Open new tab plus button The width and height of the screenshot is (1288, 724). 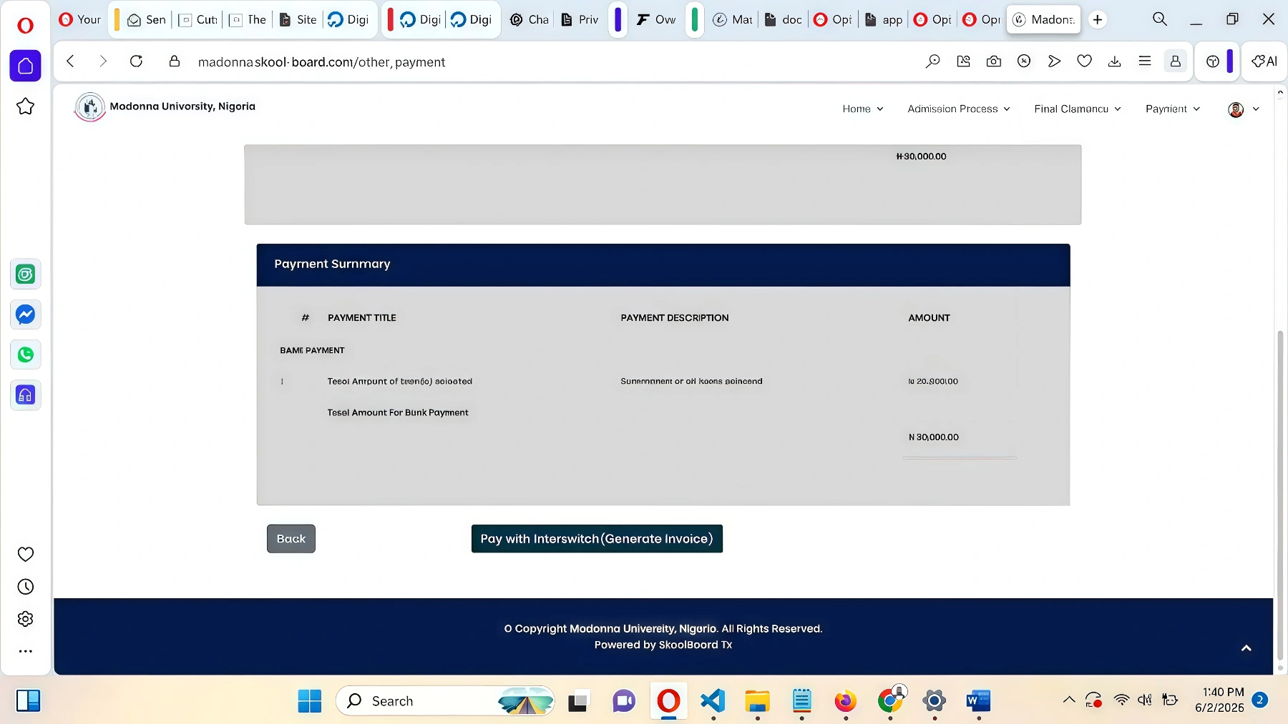(x=1098, y=19)
